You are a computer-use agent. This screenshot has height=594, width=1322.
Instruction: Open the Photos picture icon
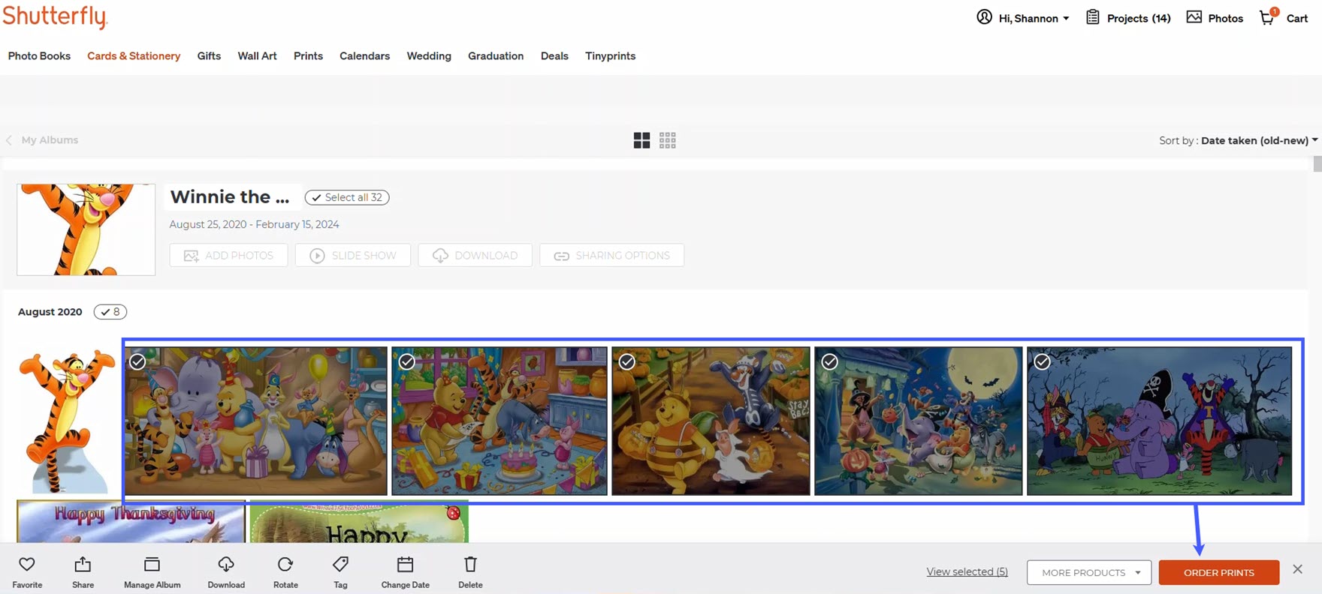[1194, 17]
